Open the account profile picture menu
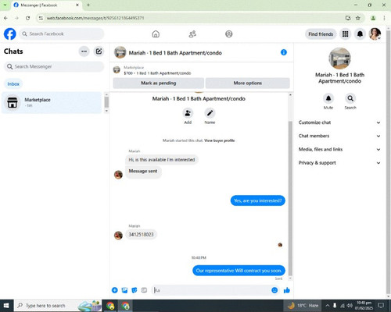Image resolution: width=391 pixels, height=312 pixels. point(375,34)
